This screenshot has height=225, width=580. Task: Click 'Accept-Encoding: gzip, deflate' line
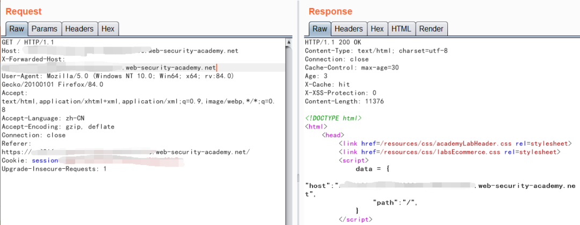point(58,127)
